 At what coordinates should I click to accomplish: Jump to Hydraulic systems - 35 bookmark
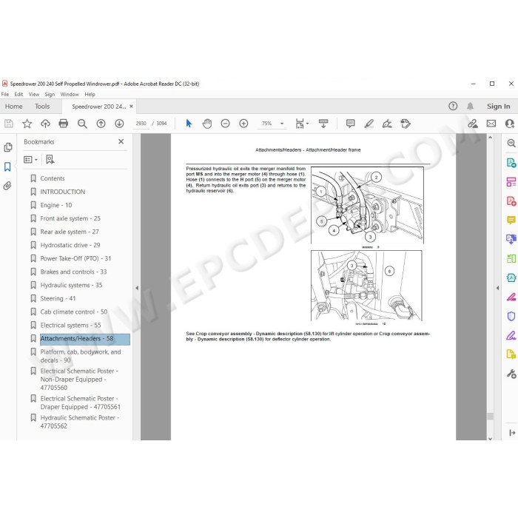coord(71,285)
